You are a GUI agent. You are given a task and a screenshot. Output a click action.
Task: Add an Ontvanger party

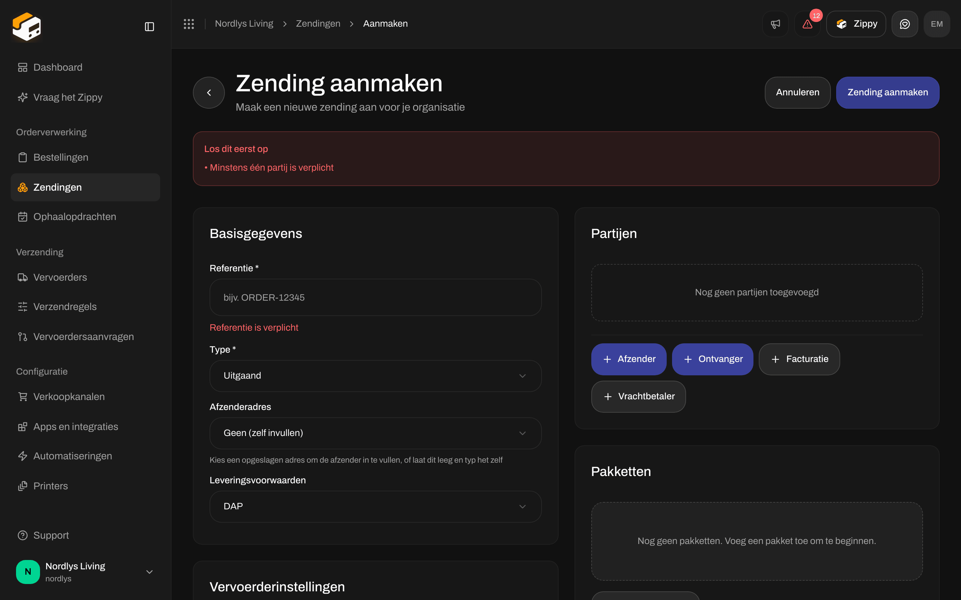(712, 359)
